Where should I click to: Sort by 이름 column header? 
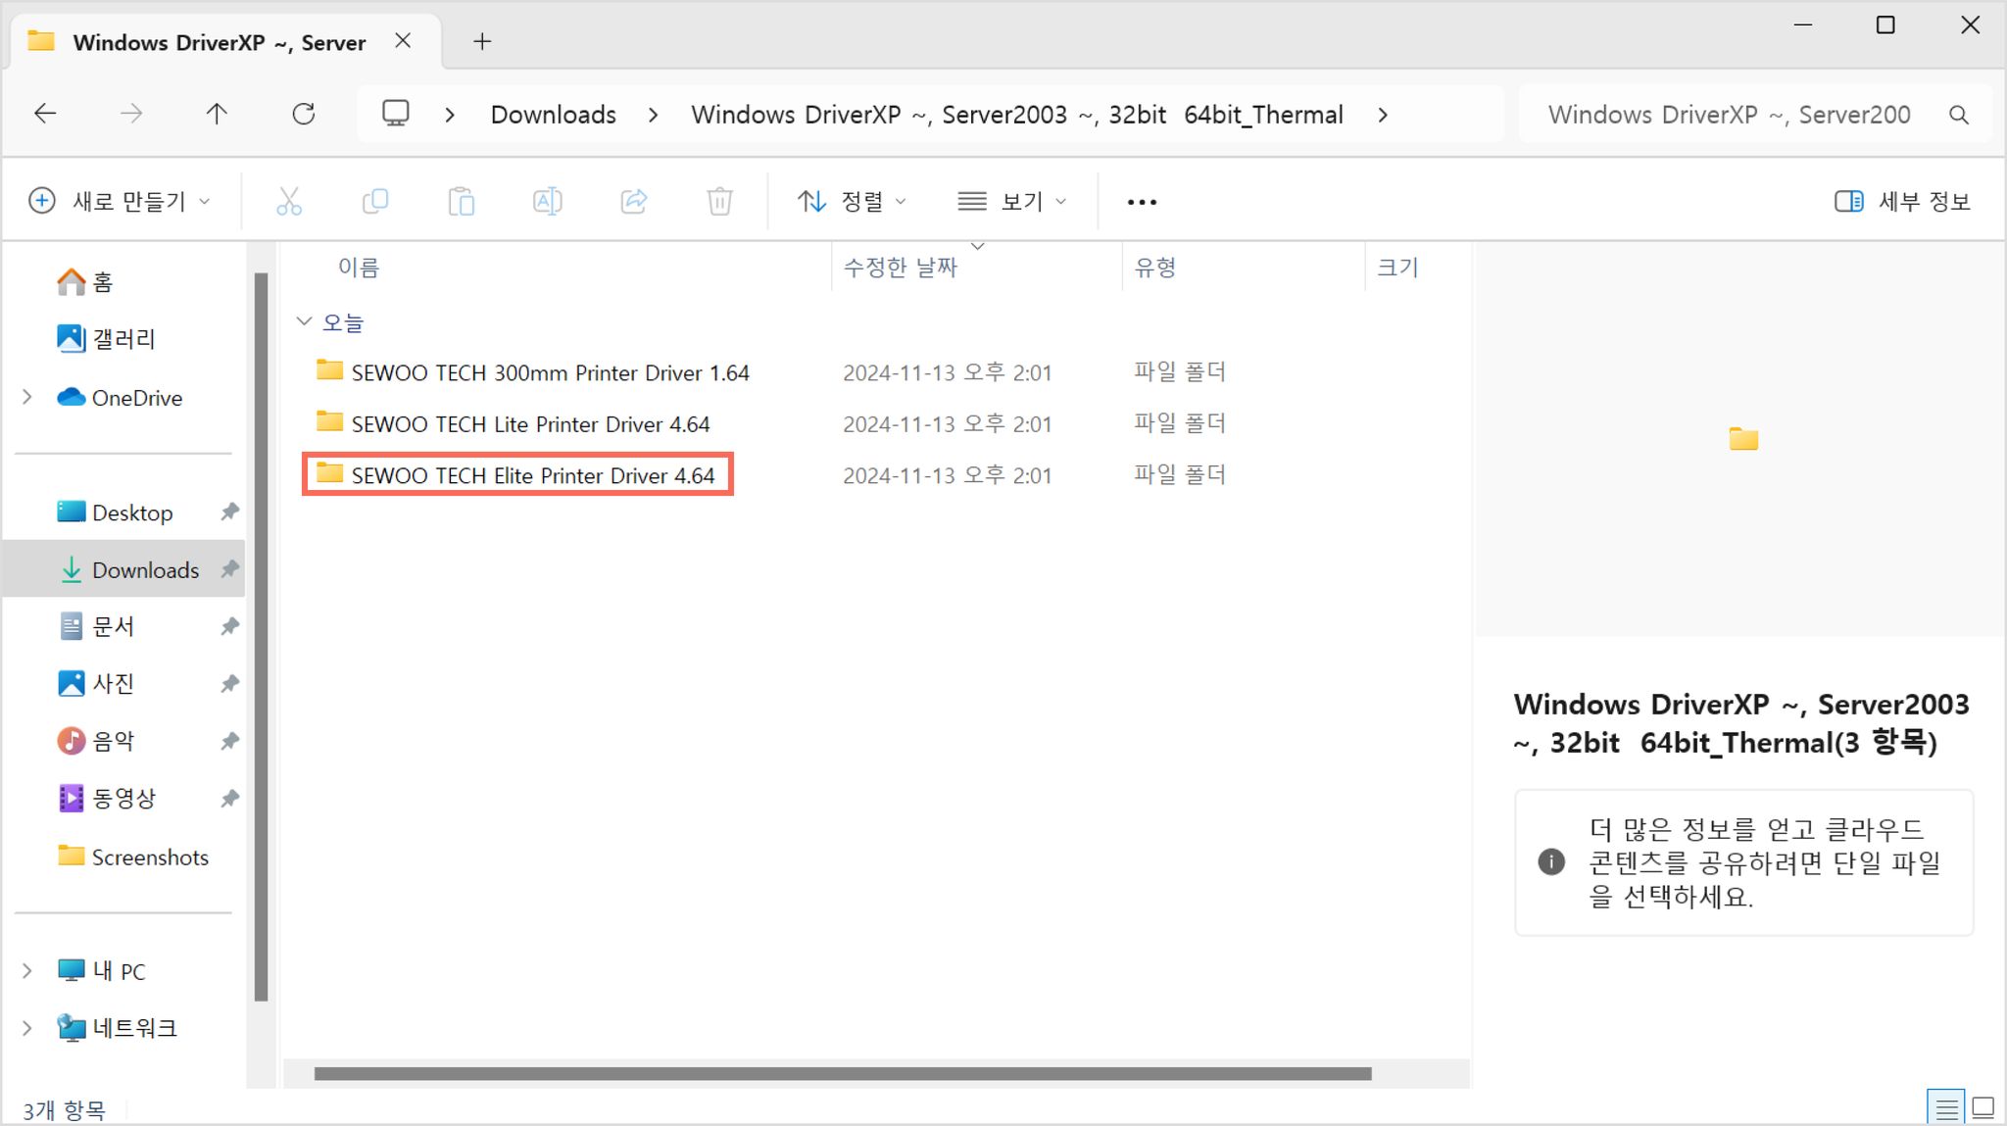pyautogui.click(x=359, y=268)
